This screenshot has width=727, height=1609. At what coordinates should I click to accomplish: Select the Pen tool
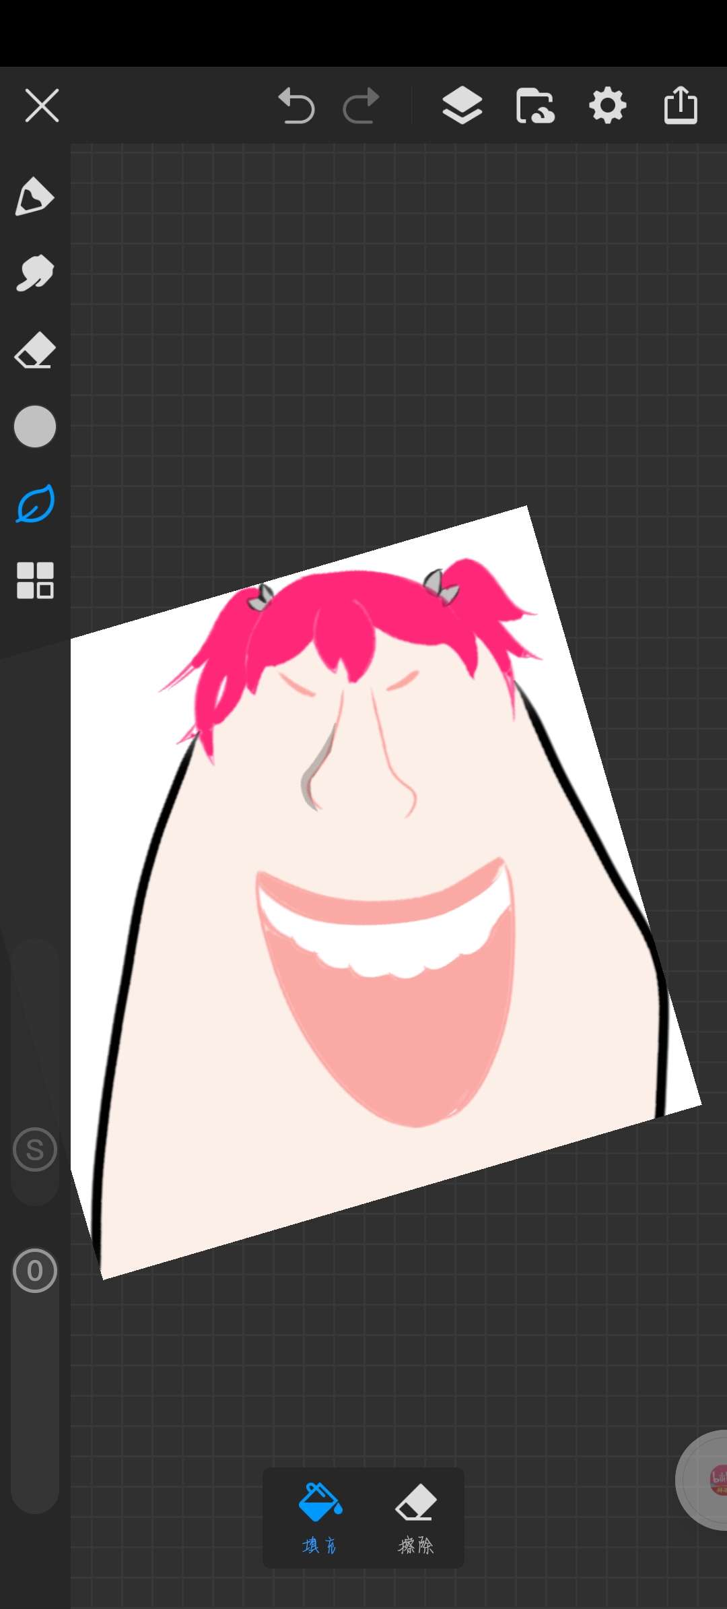[x=34, y=197]
